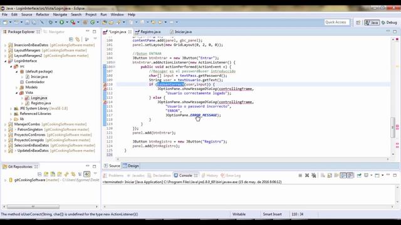Open Display Selected Console dropdown
Image resolution: width=401 pixels, height=225 pixels.
372,176
